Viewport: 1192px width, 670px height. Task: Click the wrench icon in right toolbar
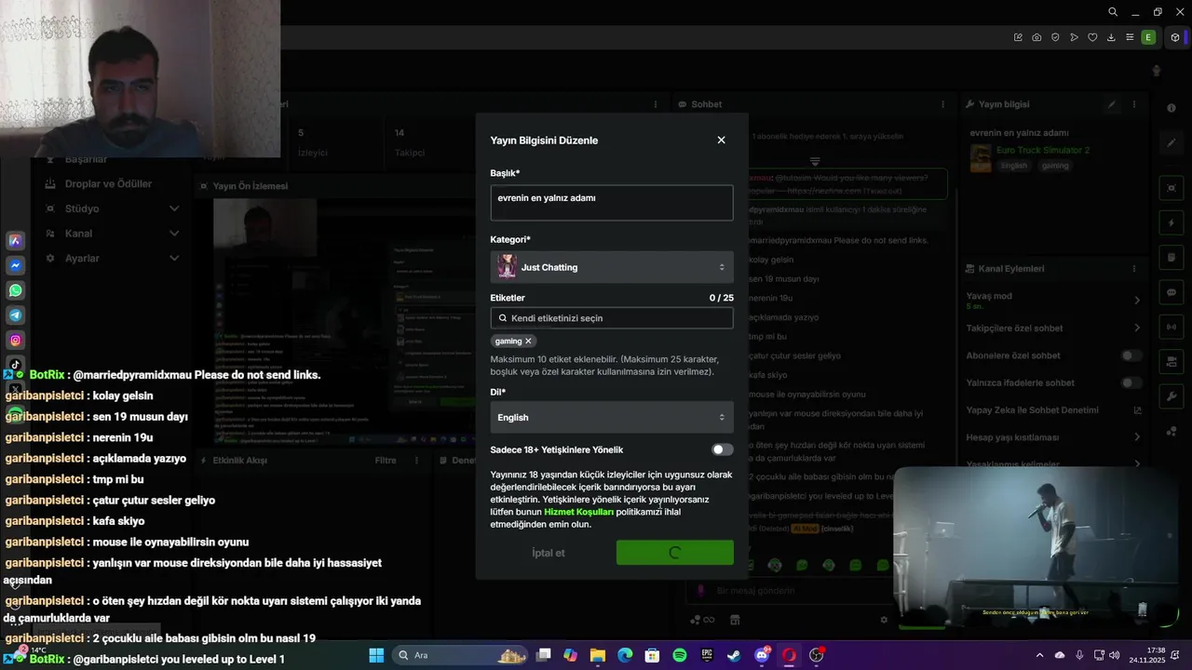pyautogui.click(x=1172, y=396)
